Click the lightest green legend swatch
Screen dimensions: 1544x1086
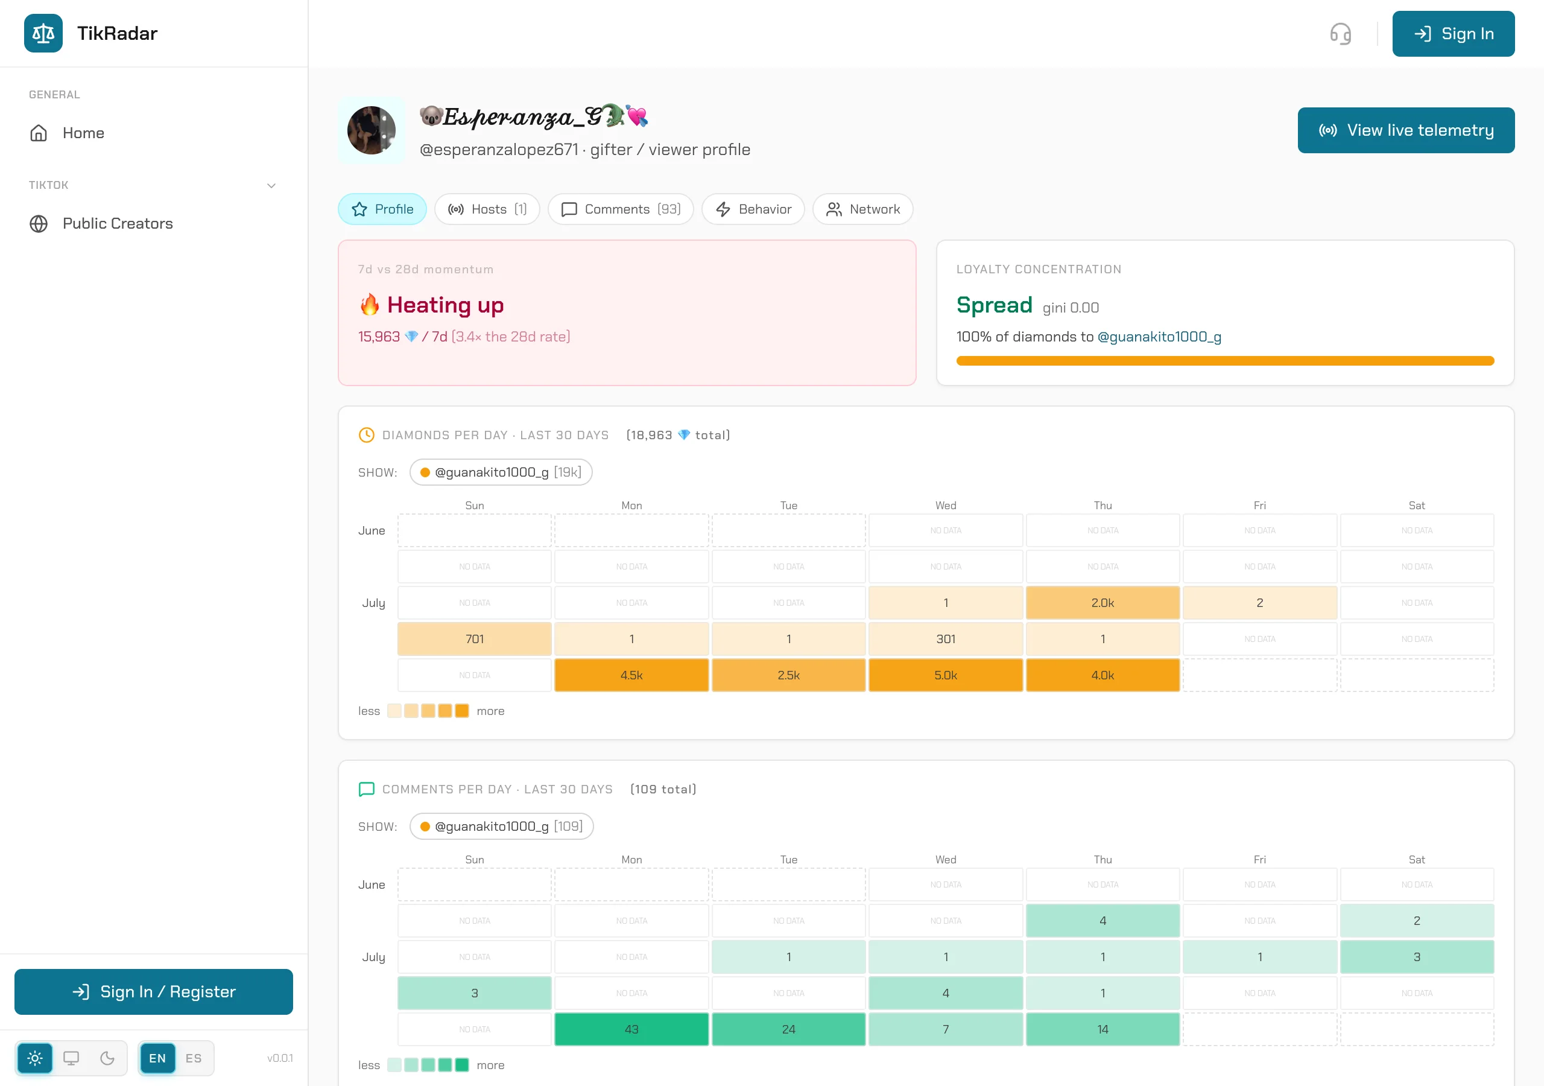394,1065
